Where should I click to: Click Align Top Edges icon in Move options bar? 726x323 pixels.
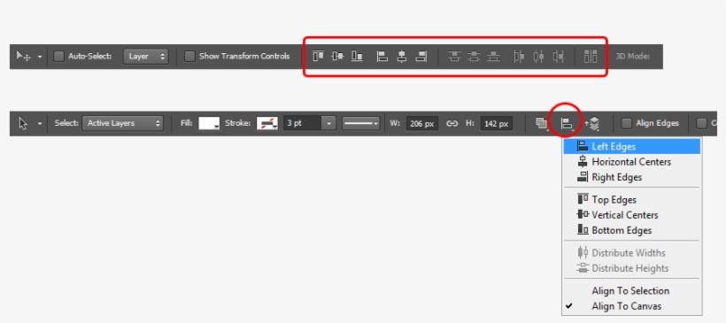318,57
